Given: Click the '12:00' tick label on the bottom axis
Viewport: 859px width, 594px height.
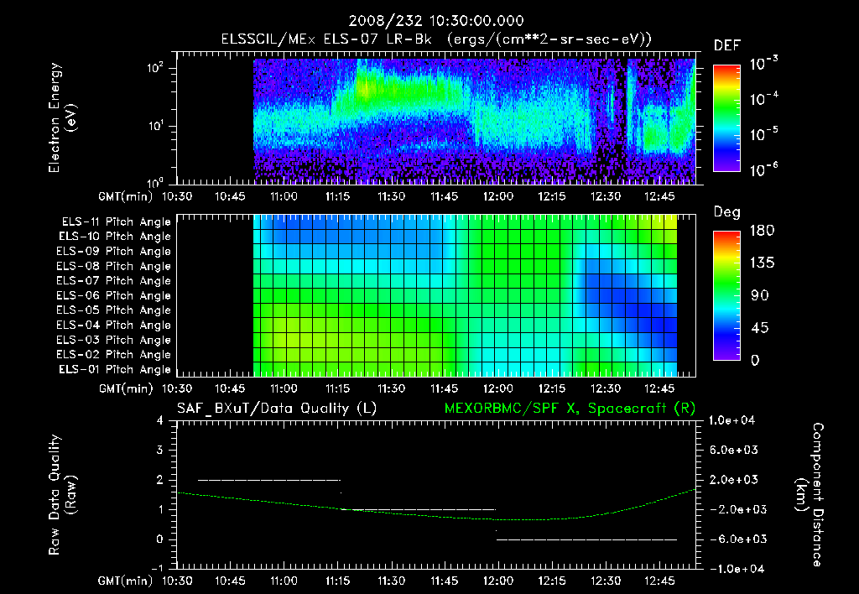Looking at the screenshot, I should (x=498, y=581).
